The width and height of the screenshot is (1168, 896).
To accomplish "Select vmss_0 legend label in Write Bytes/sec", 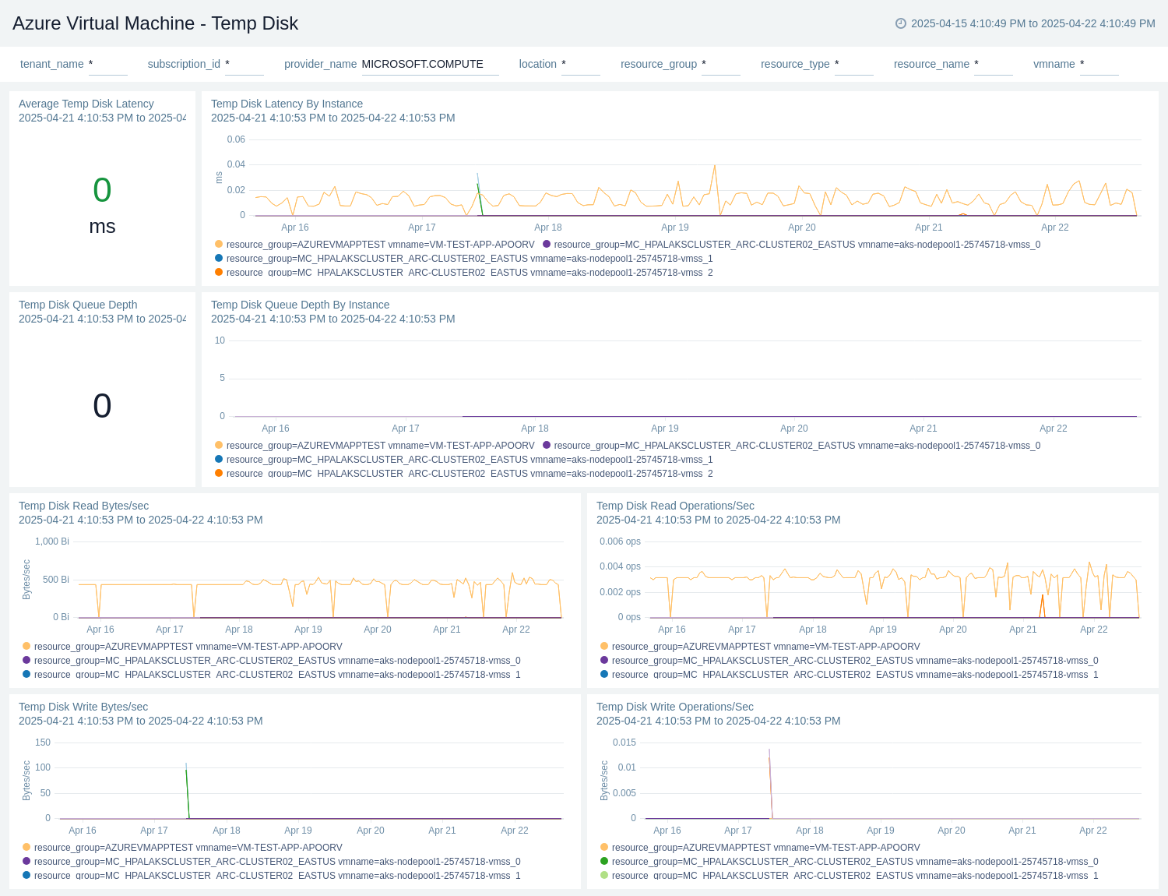I will [277, 862].
